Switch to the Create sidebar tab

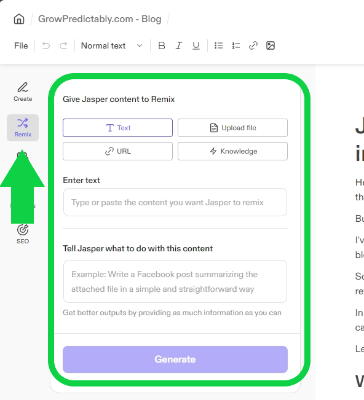(23, 92)
